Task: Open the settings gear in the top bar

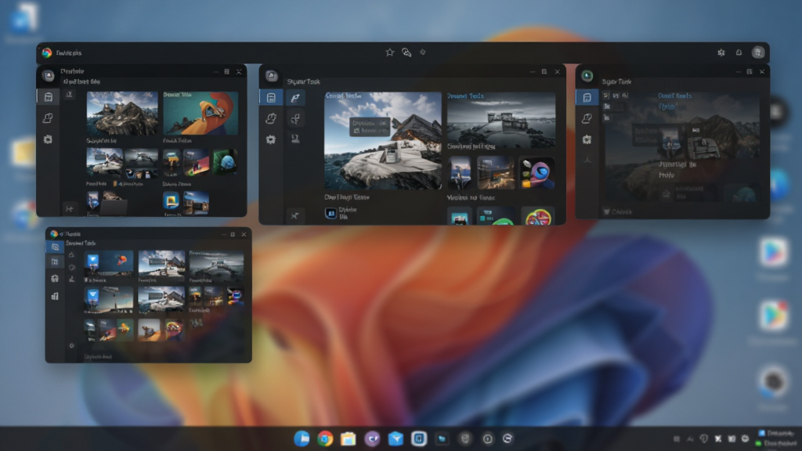Action: coord(721,52)
